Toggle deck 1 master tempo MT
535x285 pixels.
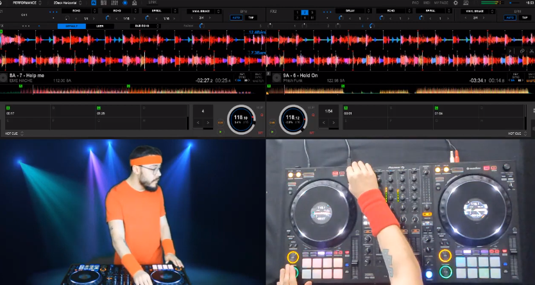click(261, 133)
